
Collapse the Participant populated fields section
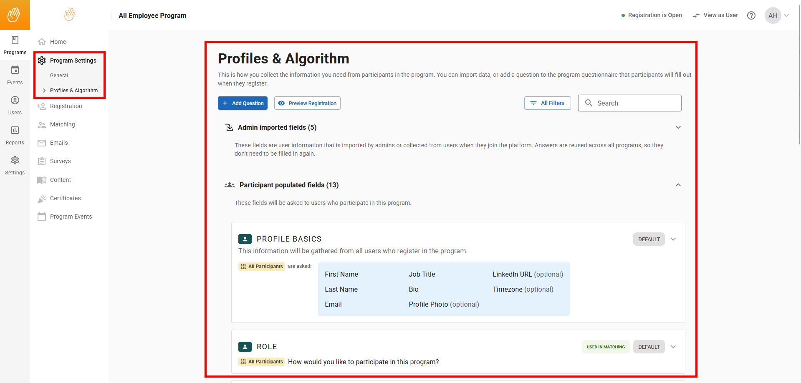(x=678, y=185)
